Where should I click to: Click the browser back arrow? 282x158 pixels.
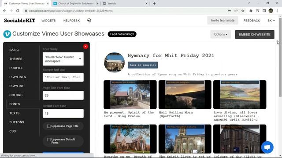click(x=4, y=11)
